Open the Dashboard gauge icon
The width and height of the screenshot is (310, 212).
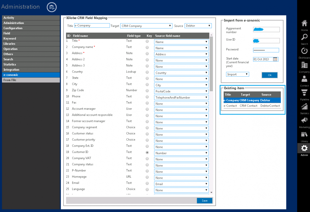(304, 51)
